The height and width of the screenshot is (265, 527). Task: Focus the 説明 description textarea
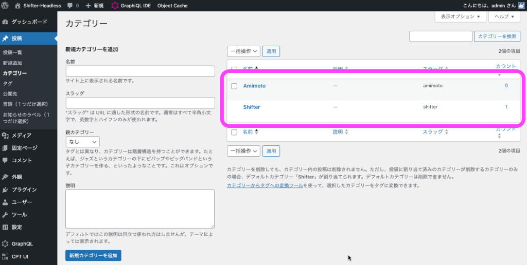click(140, 209)
